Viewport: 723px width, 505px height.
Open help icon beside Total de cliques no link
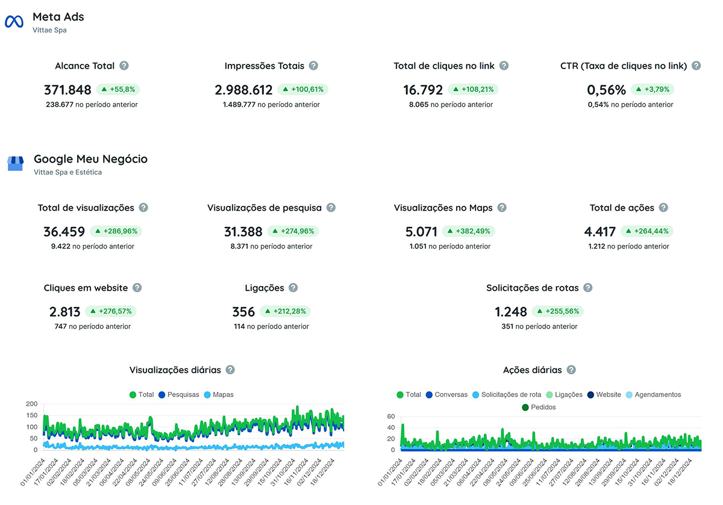[x=504, y=66]
